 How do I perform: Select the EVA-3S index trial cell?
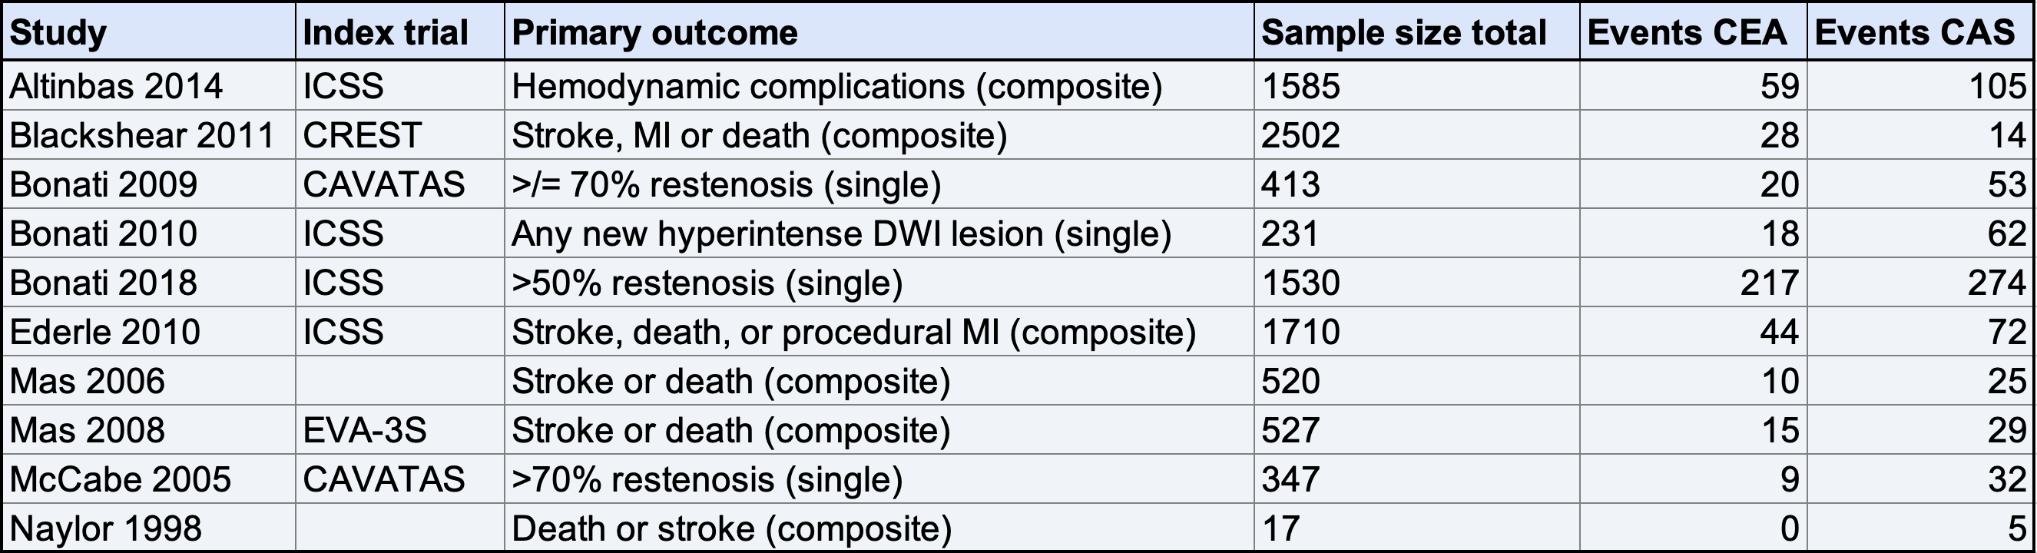point(400,429)
